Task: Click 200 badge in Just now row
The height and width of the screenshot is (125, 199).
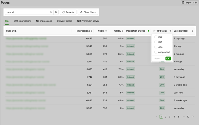Action: pyautogui.click(x=162, y=93)
